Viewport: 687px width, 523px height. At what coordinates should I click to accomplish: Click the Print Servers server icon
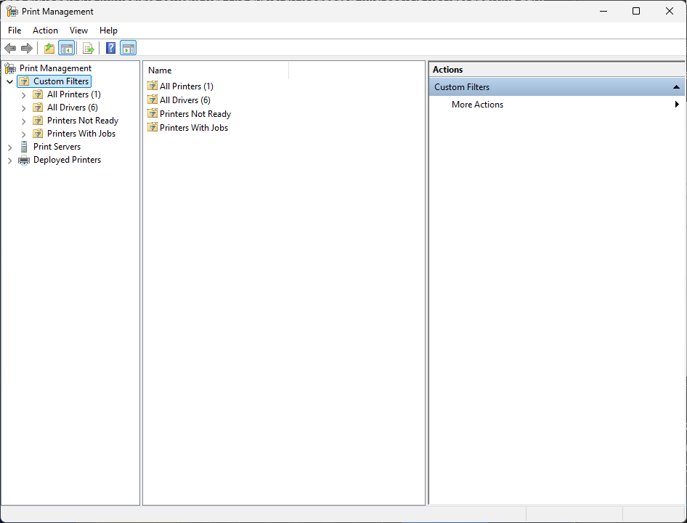[x=24, y=147]
